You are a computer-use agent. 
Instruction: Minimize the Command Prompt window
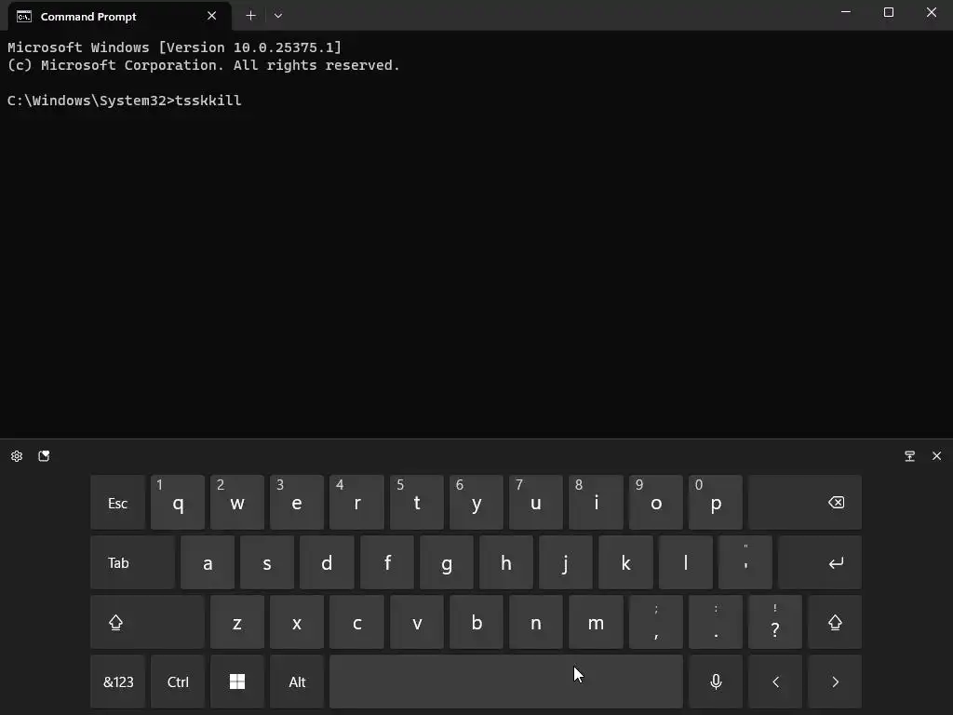[845, 12]
